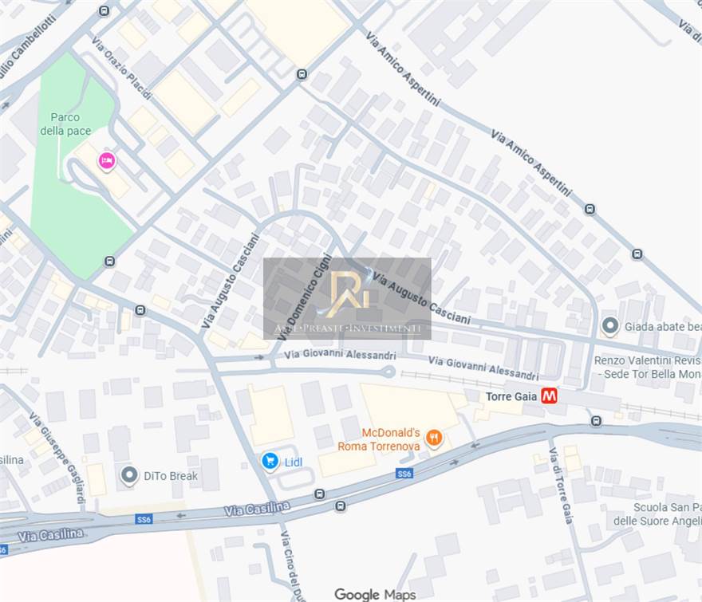Select the top-left bus stop near Cambellotti
Screen dimensions: 702x602
point(105,11)
